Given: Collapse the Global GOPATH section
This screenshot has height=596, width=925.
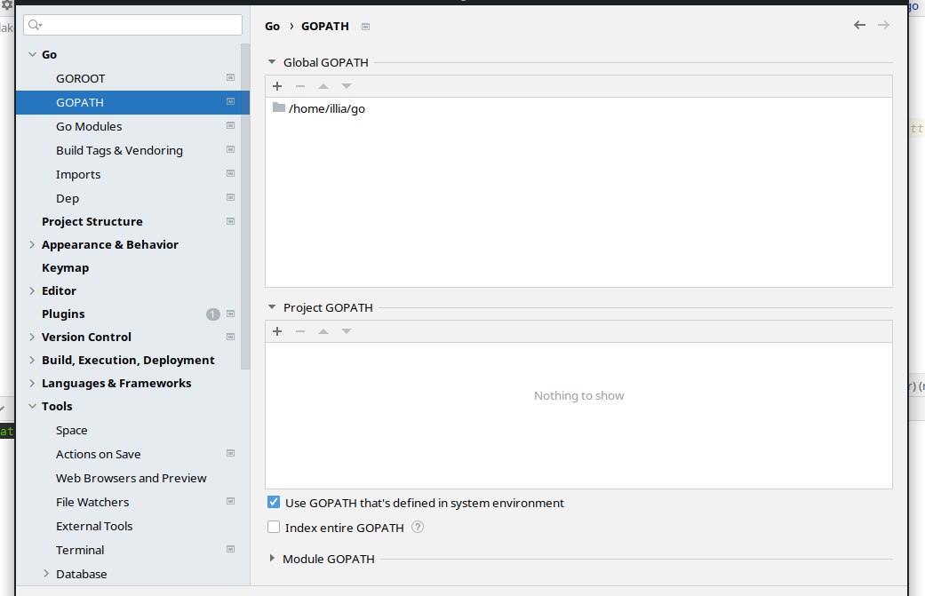Looking at the screenshot, I should click(x=272, y=62).
